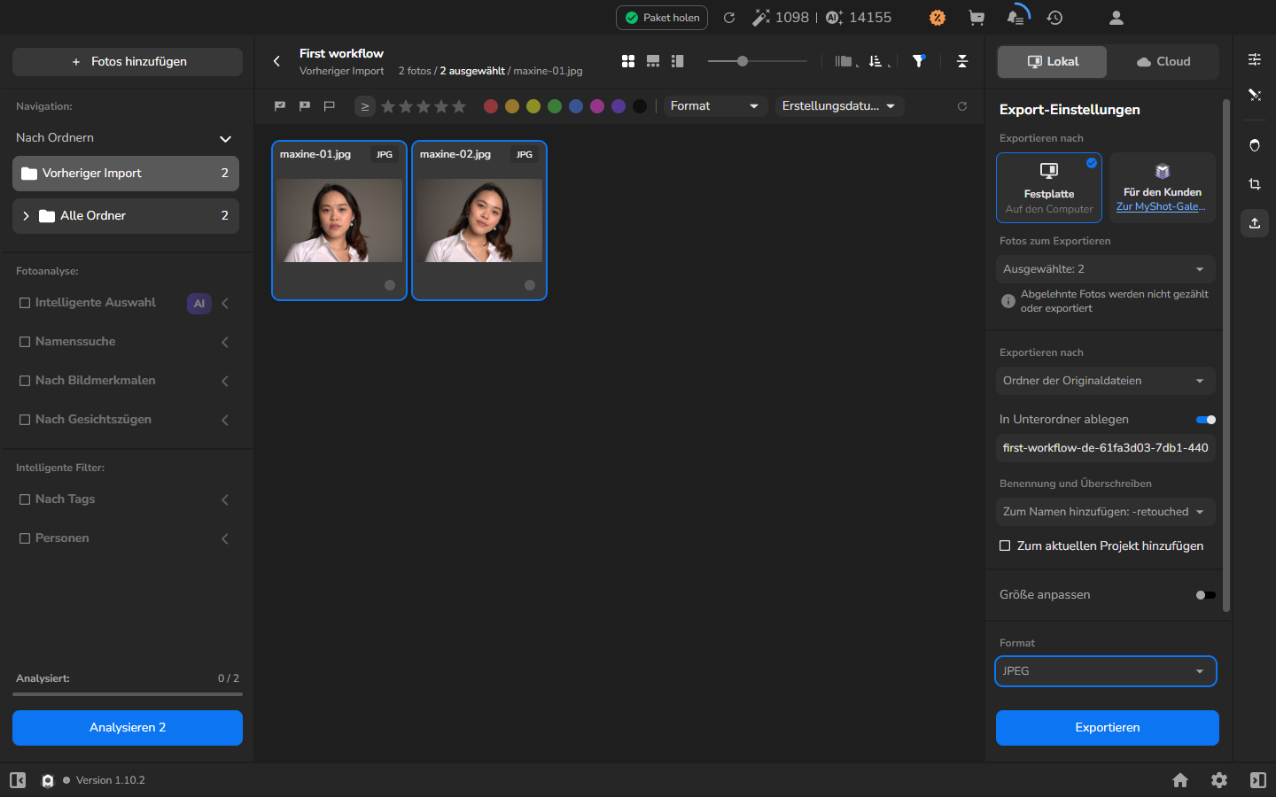Open the Zur MyShot-Gale... link
The width and height of the screenshot is (1276, 797).
1161,206
